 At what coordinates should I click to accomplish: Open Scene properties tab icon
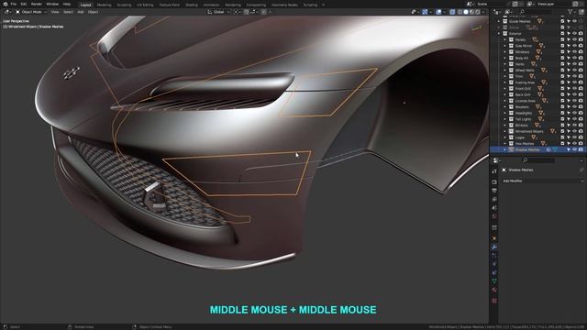point(494,208)
